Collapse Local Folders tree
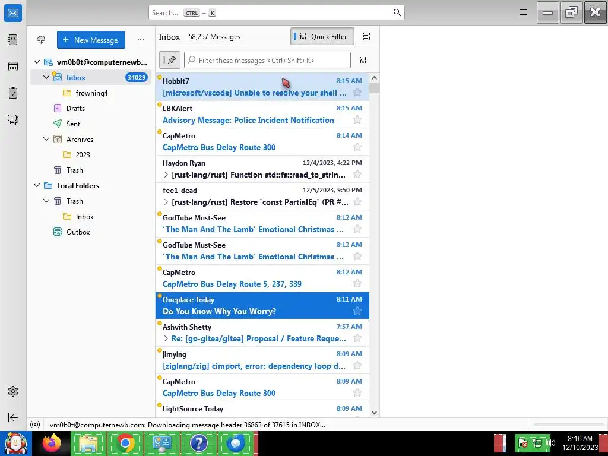This screenshot has height=456, width=608. coord(37,185)
